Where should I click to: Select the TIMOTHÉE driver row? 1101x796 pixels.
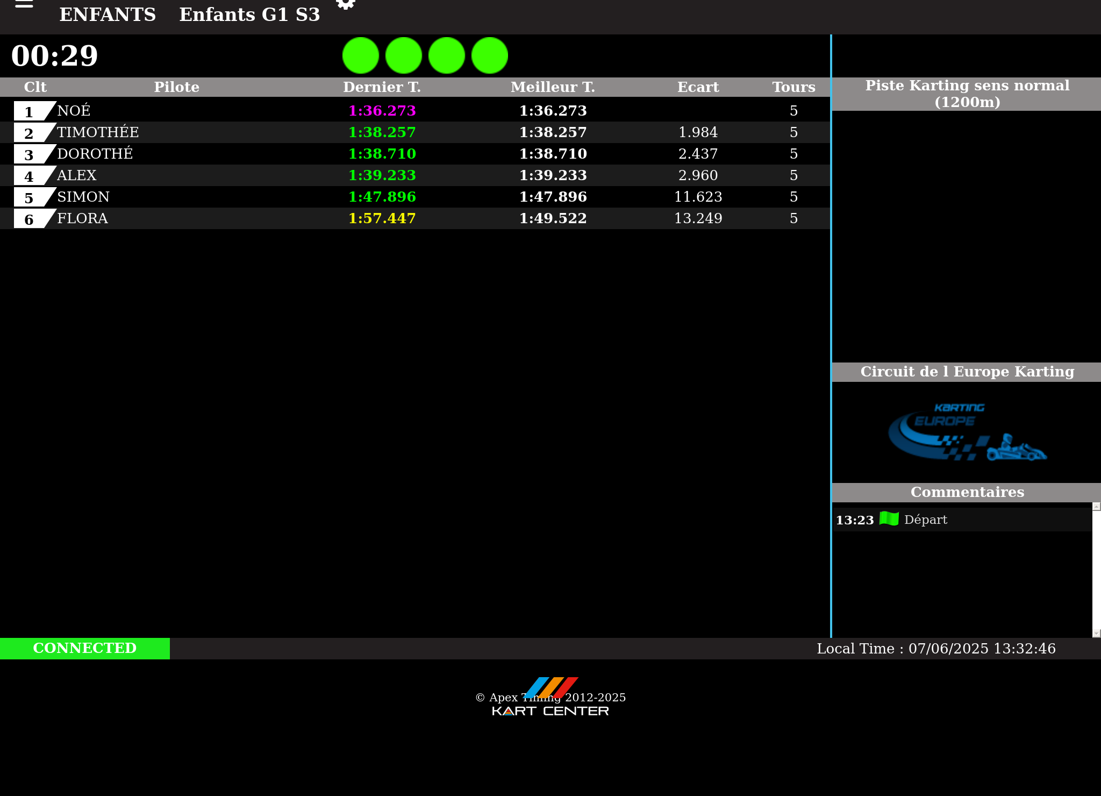point(98,132)
